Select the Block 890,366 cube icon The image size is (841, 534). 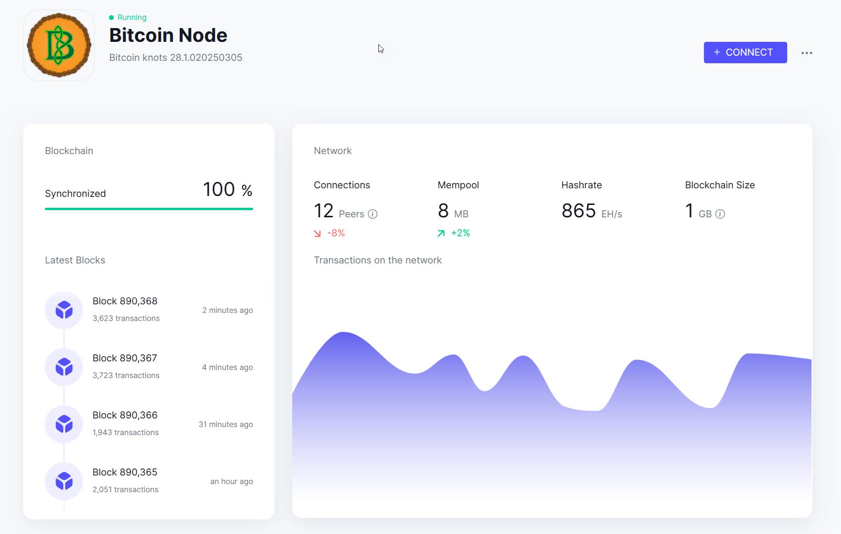click(x=63, y=424)
